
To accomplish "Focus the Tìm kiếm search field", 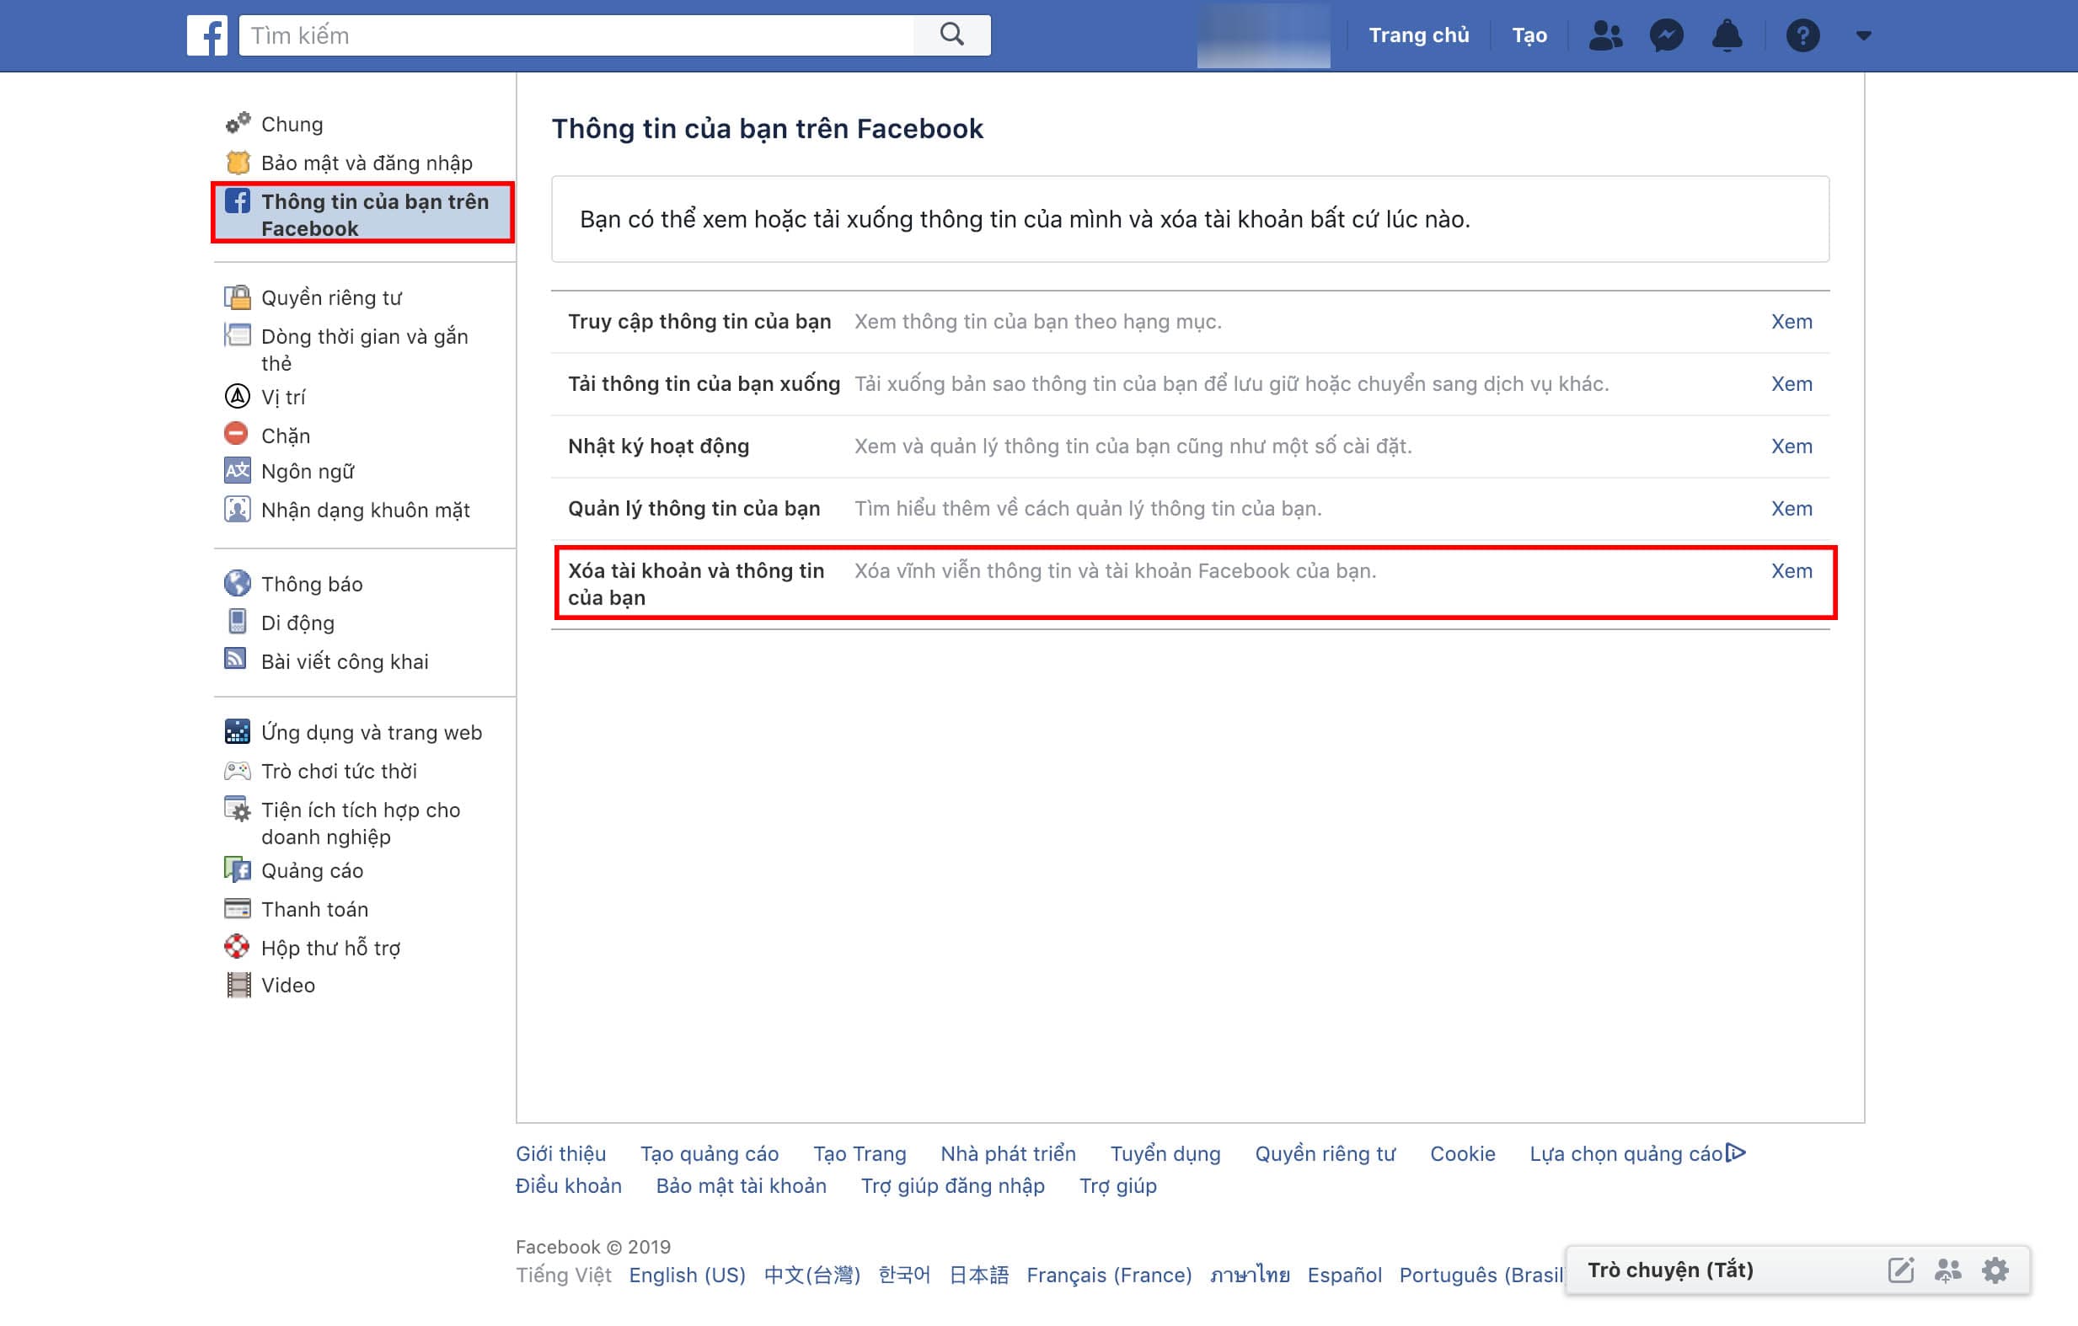I will (576, 35).
